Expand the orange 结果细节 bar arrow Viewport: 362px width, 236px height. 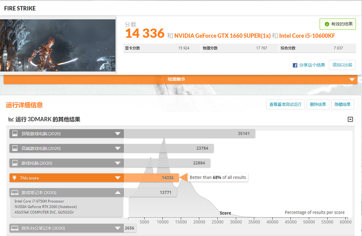click(x=352, y=79)
